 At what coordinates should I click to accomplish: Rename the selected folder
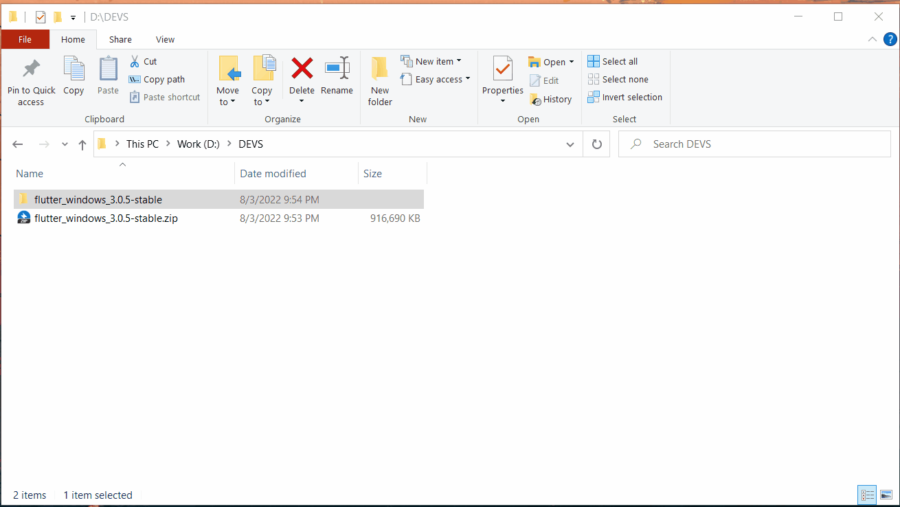click(x=337, y=76)
